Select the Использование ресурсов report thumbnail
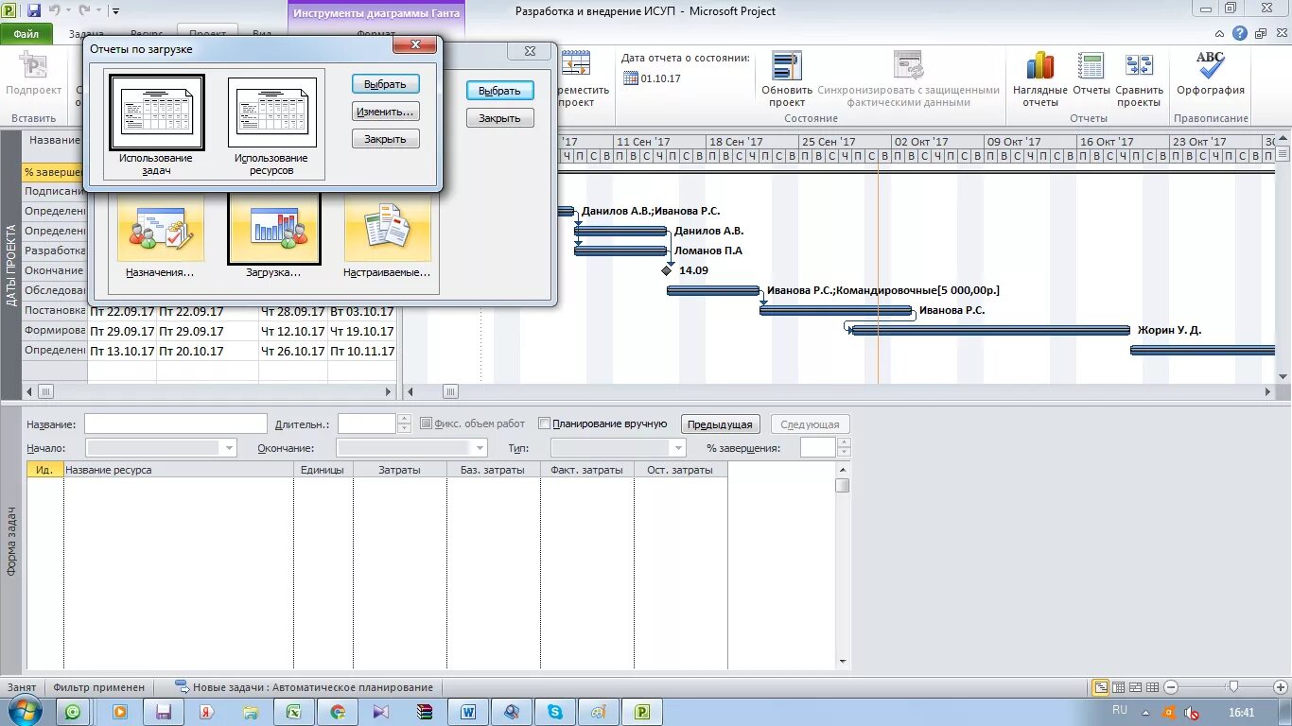The height and width of the screenshot is (726, 1292). pyautogui.click(x=272, y=113)
